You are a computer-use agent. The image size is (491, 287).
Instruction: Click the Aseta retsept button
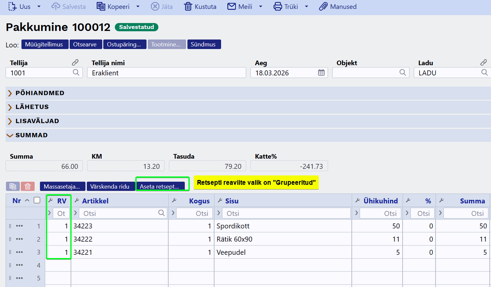(x=160, y=187)
